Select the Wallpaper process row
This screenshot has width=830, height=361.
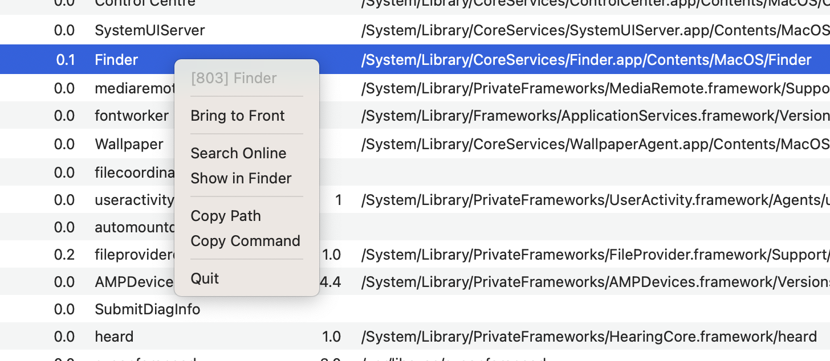pyautogui.click(x=415, y=144)
